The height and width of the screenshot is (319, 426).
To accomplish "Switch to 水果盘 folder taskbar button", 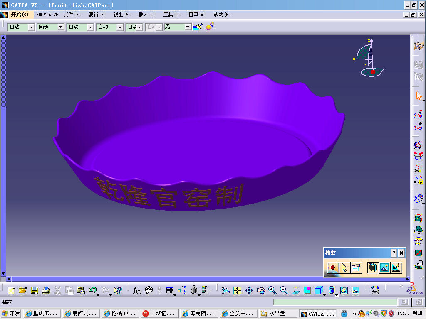I will pos(277,314).
